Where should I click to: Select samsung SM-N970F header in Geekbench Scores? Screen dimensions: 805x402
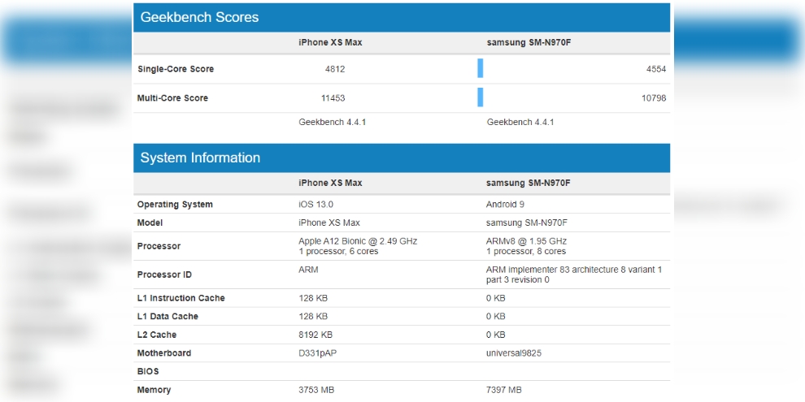point(529,42)
